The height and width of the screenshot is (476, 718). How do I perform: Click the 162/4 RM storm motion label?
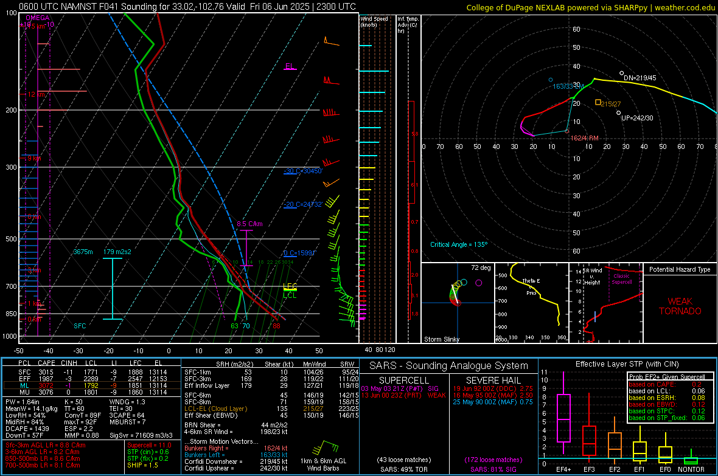pos(584,138)
